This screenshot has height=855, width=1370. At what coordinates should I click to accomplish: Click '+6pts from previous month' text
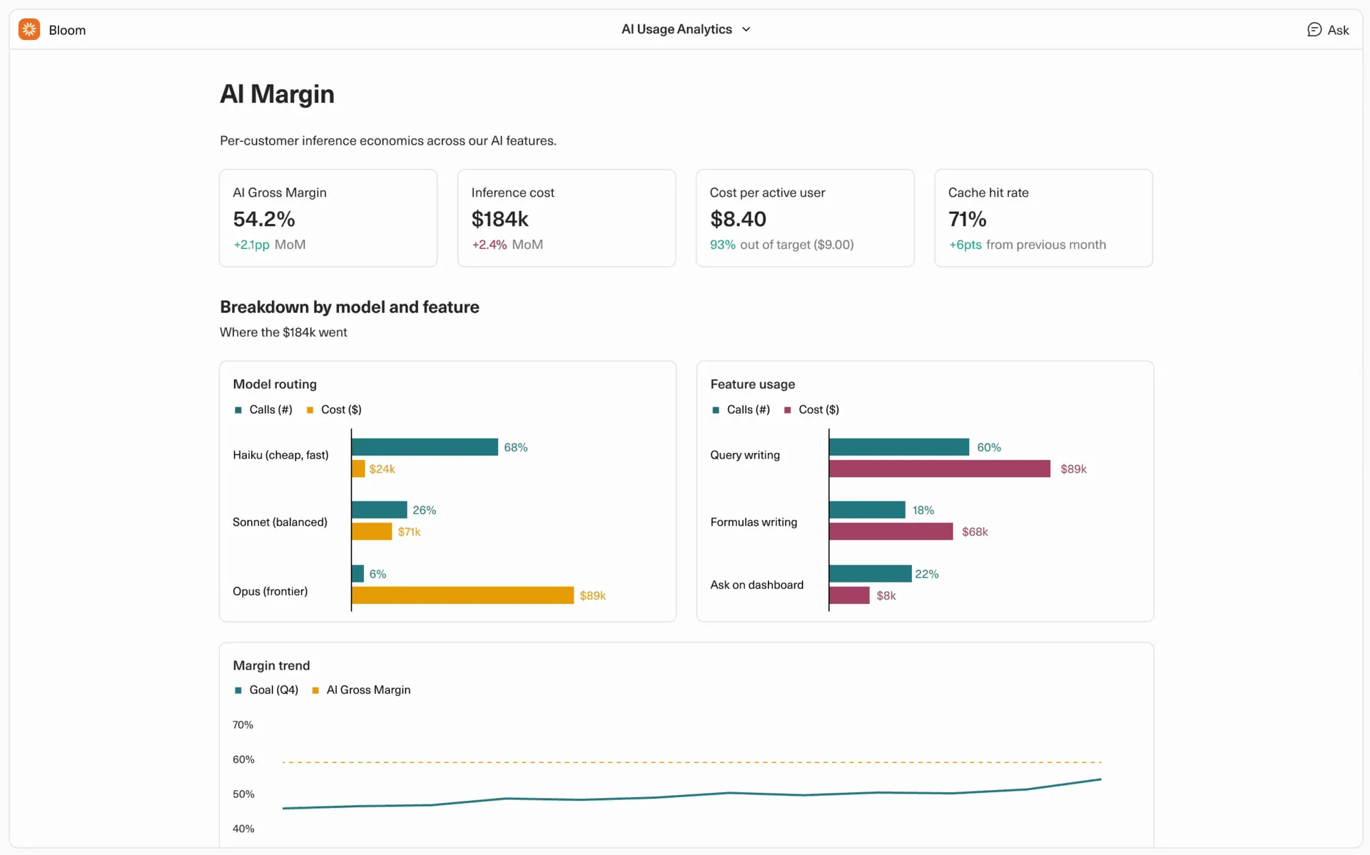1027,245
